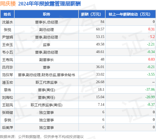This screenshot has height=139, width=156.
Task: Click the green change value -0.21
Action: 151,67
